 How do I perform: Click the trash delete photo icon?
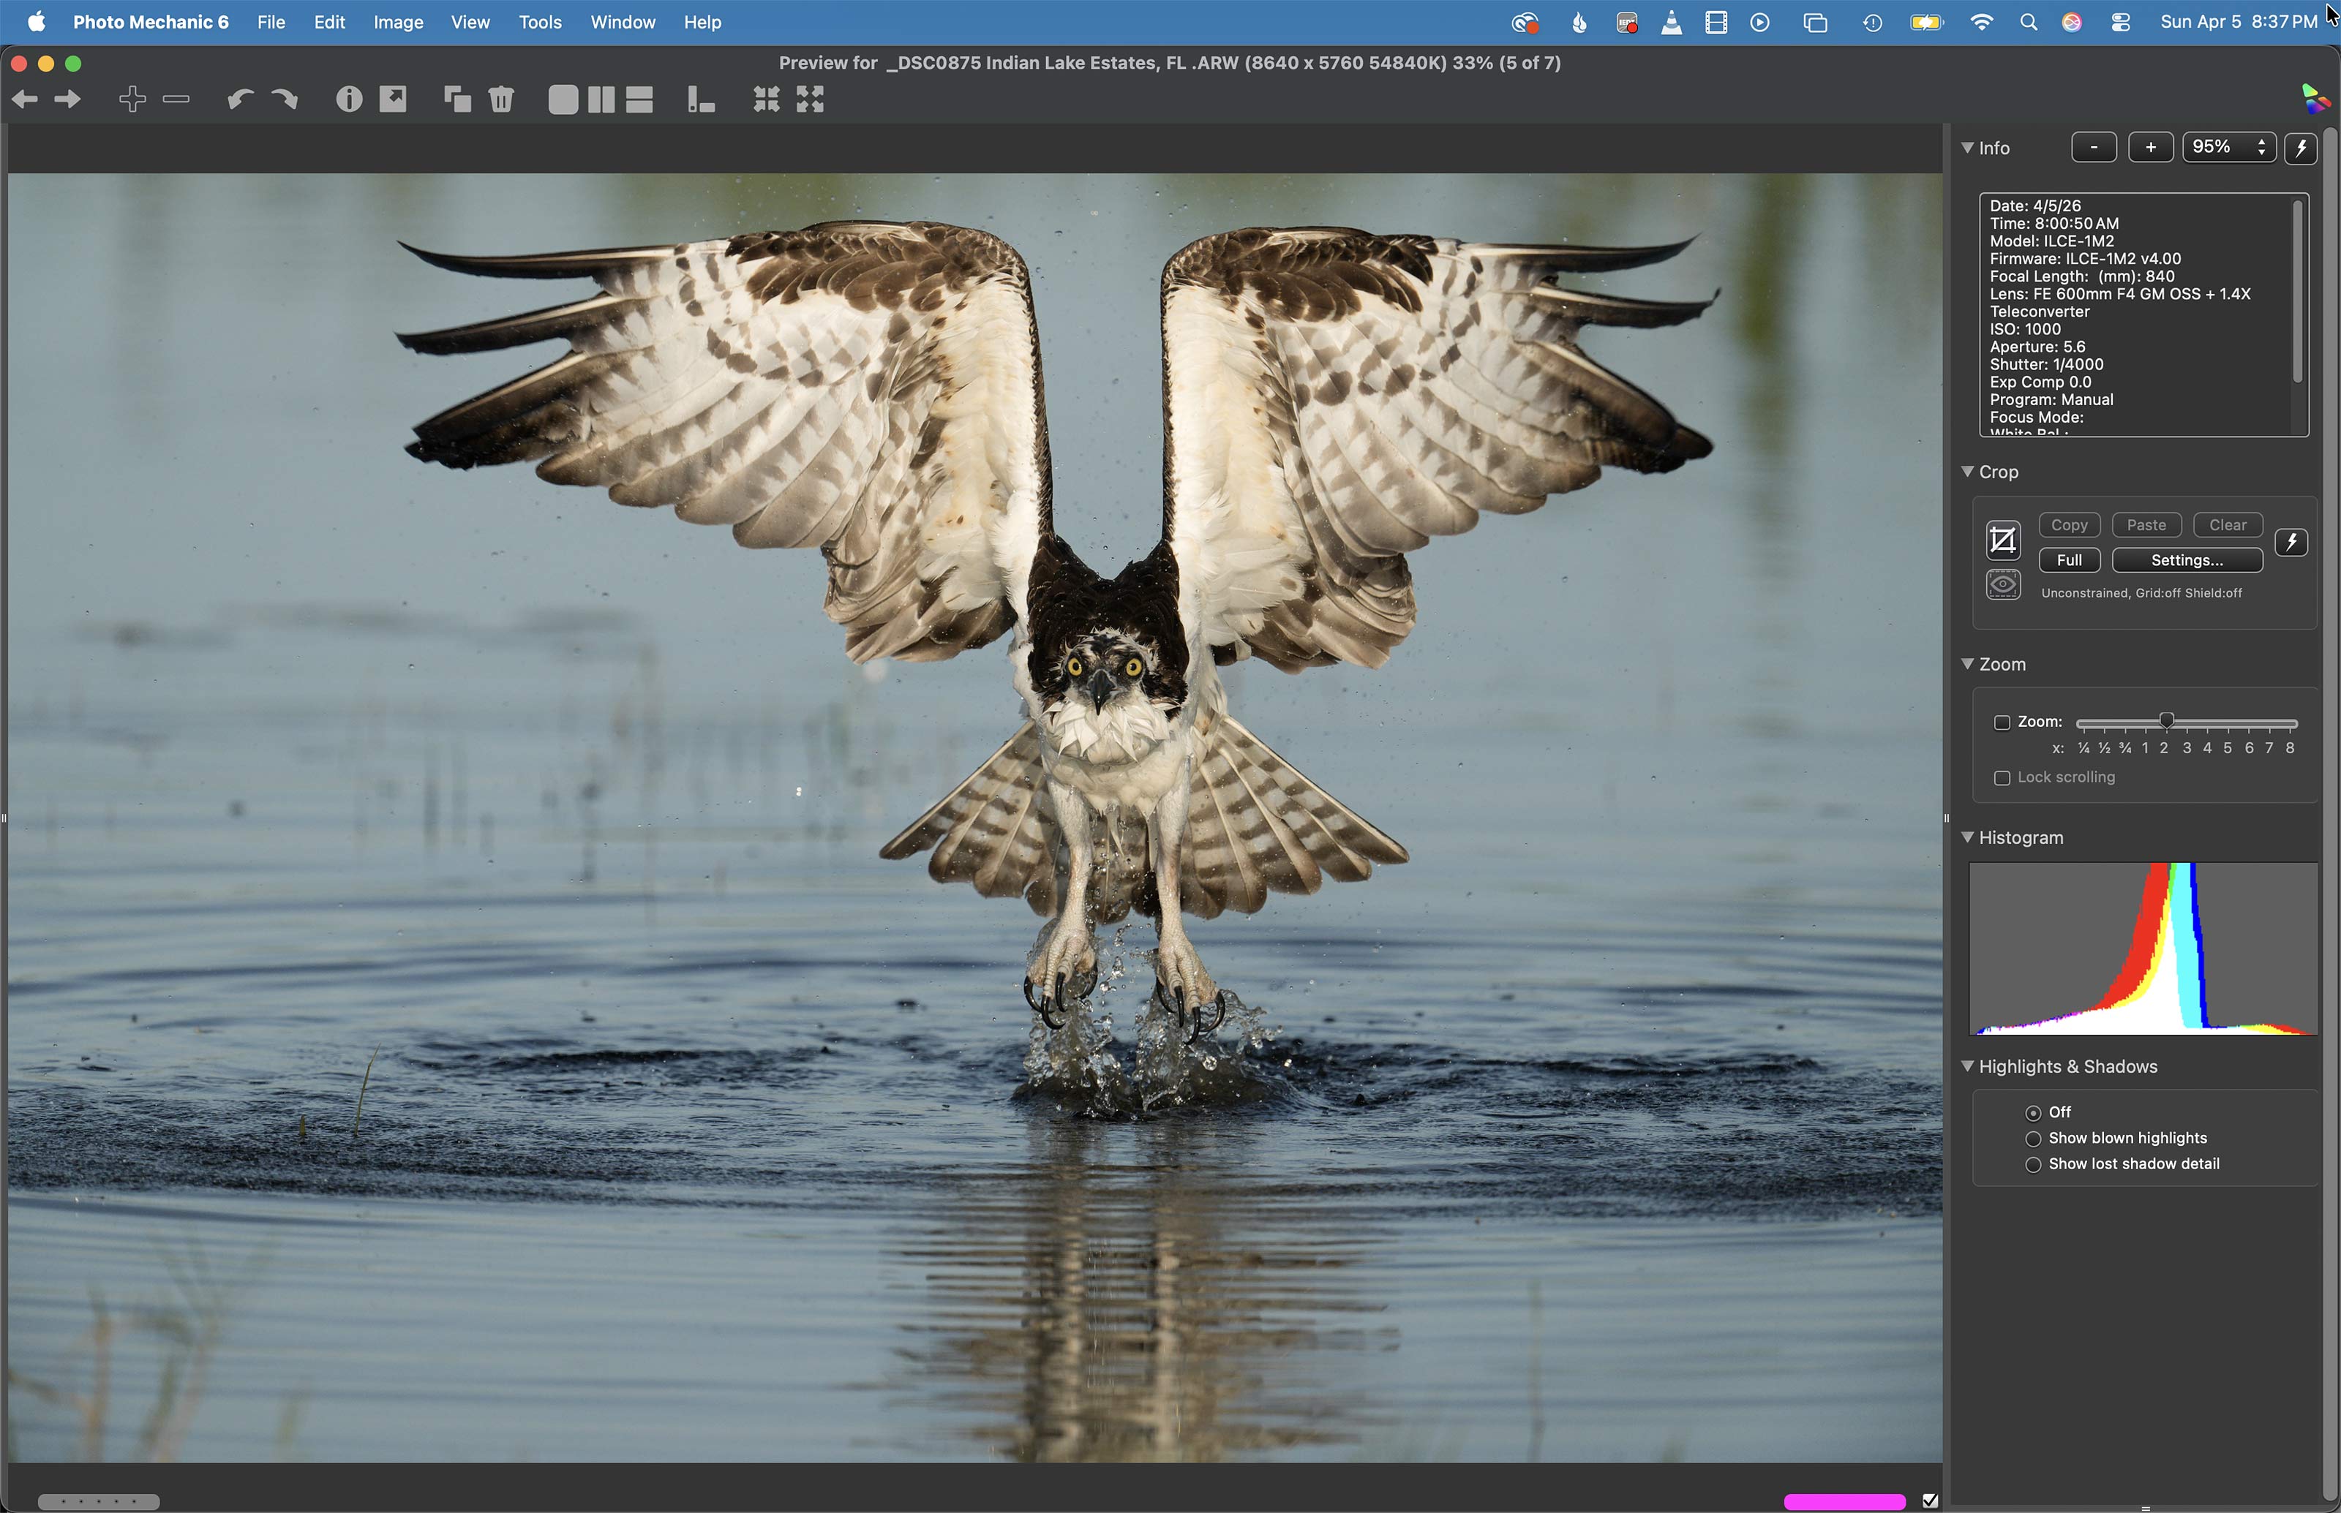click(x=501, y=99)
